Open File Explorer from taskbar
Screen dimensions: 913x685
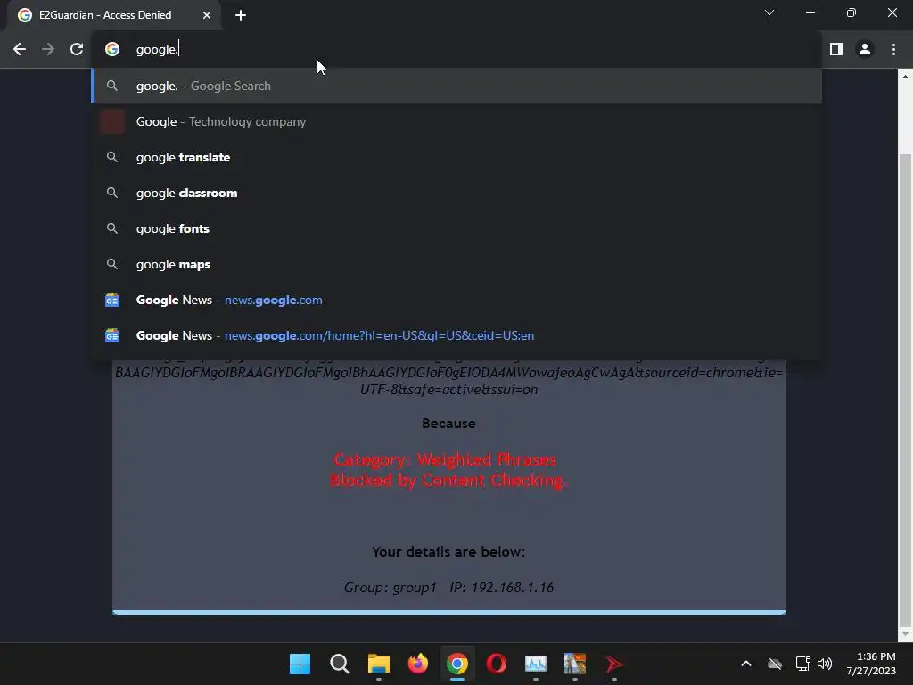click(x=378, y=664)
